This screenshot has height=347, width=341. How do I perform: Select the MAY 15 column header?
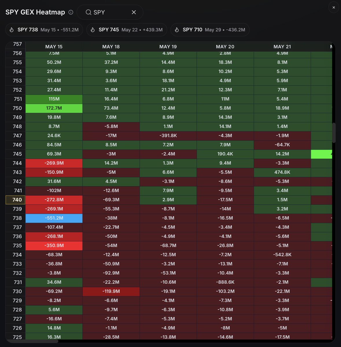54,47
